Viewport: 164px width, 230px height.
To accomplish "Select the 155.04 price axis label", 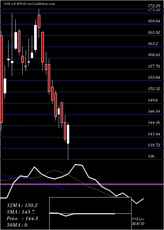I will [154, 78].
